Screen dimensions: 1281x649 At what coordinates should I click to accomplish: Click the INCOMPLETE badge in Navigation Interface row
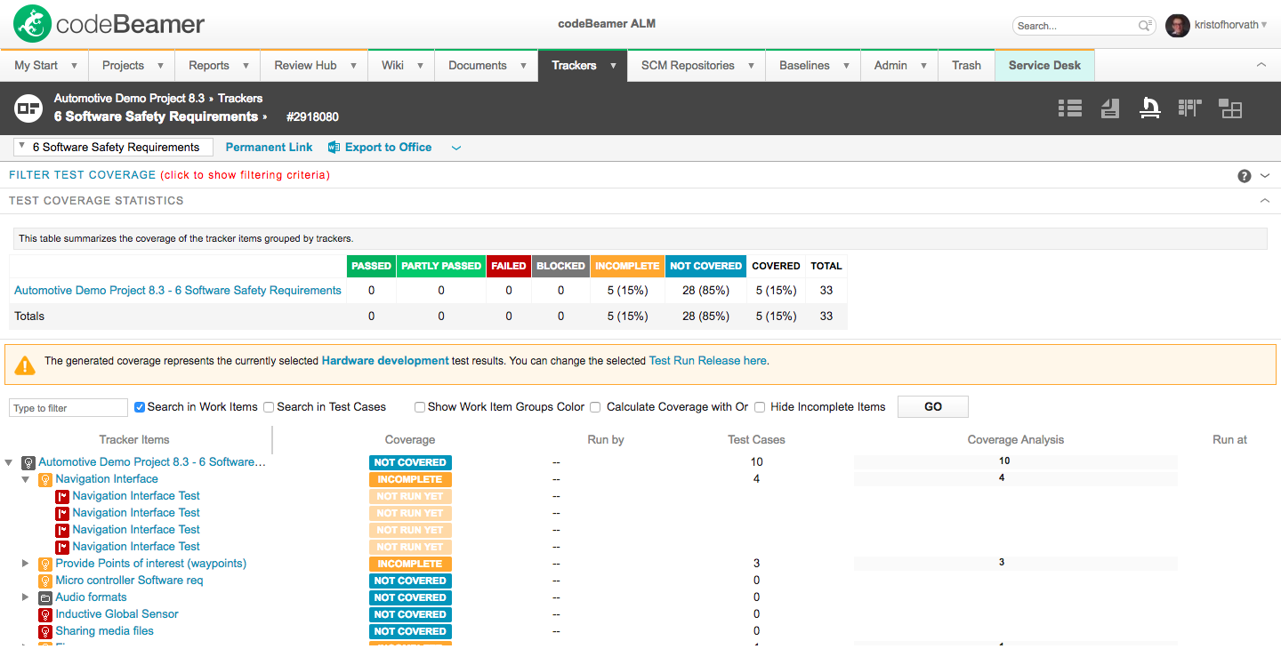tap(410, 479)
